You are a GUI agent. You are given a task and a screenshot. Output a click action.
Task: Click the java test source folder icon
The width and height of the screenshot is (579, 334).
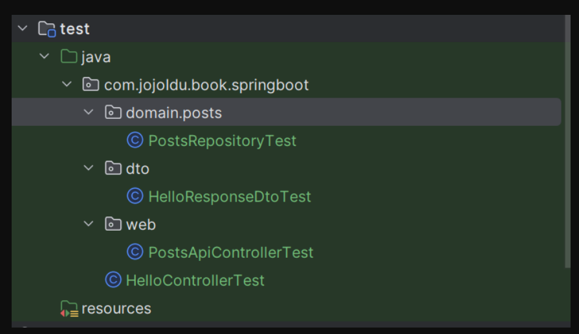click(x=69, y=57)
